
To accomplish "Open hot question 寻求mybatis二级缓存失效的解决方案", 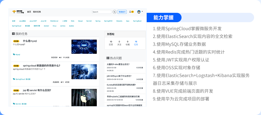I will 123,97.
